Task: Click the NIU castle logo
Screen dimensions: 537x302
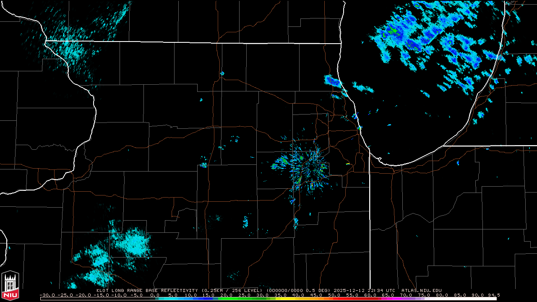Action: [x=10, y=286]
